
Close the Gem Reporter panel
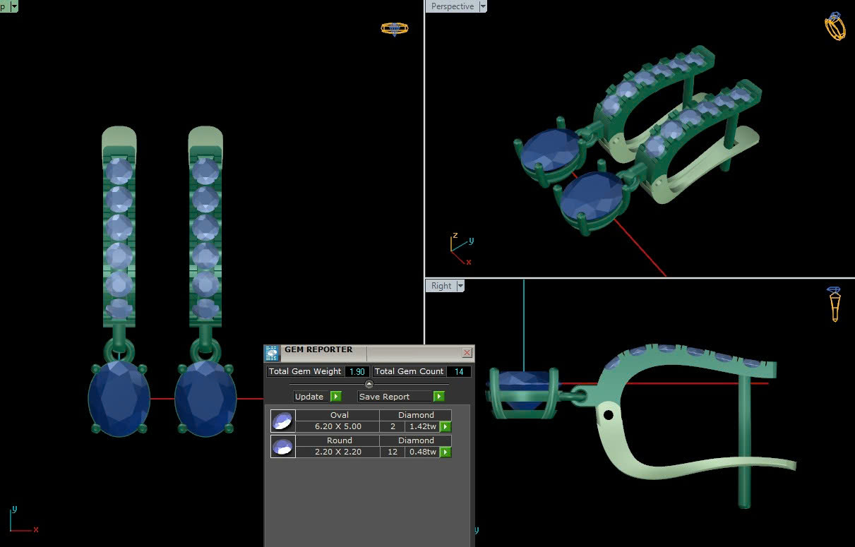click(467, 352)
